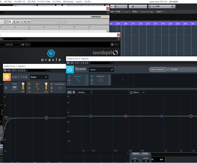Remove the Compressor 1 module in Nectar
Screen dimensions: 197x163
(x=52, y=91)
